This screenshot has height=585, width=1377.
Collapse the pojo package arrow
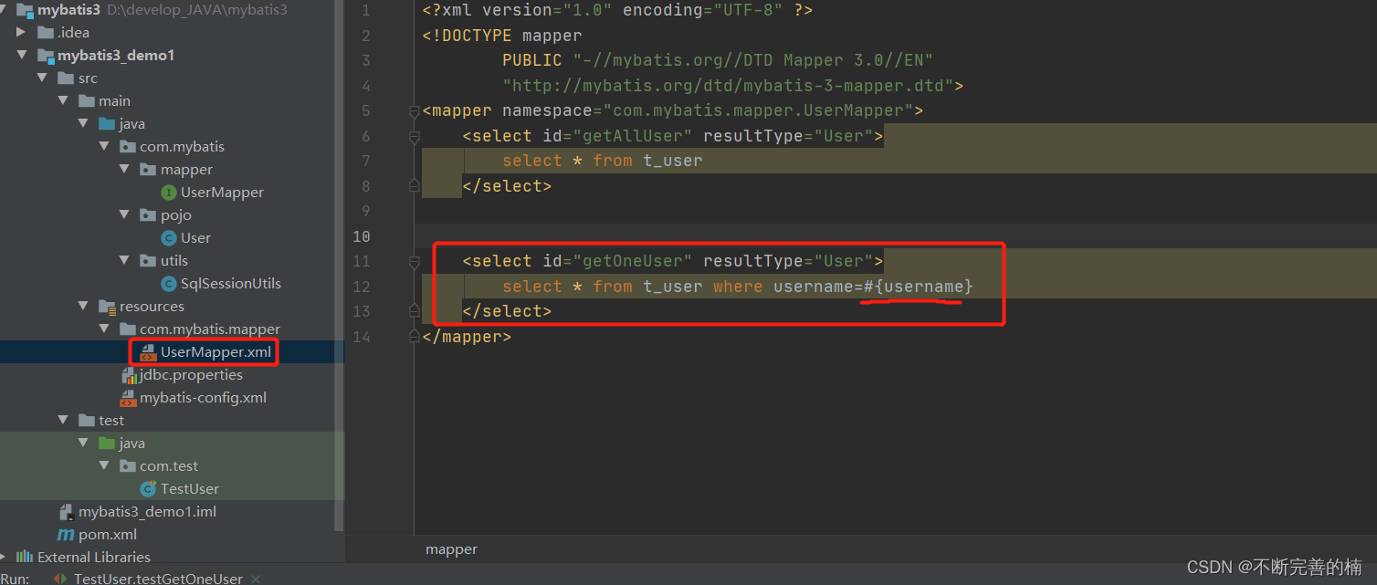click(x=124, y=214)
